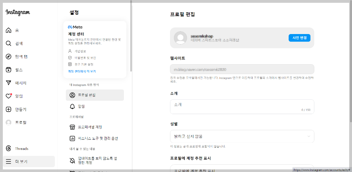Click the muted bell icon for hidden updates
This screenshot has height=172, width=352.
pyautogui.click(x=72, y=160)
